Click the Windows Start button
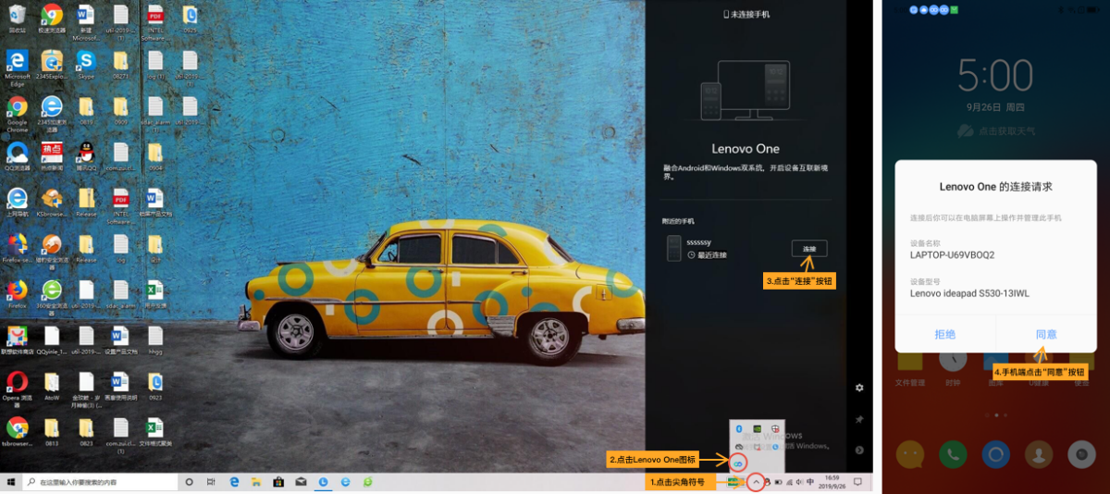 [x=11, y=482]
